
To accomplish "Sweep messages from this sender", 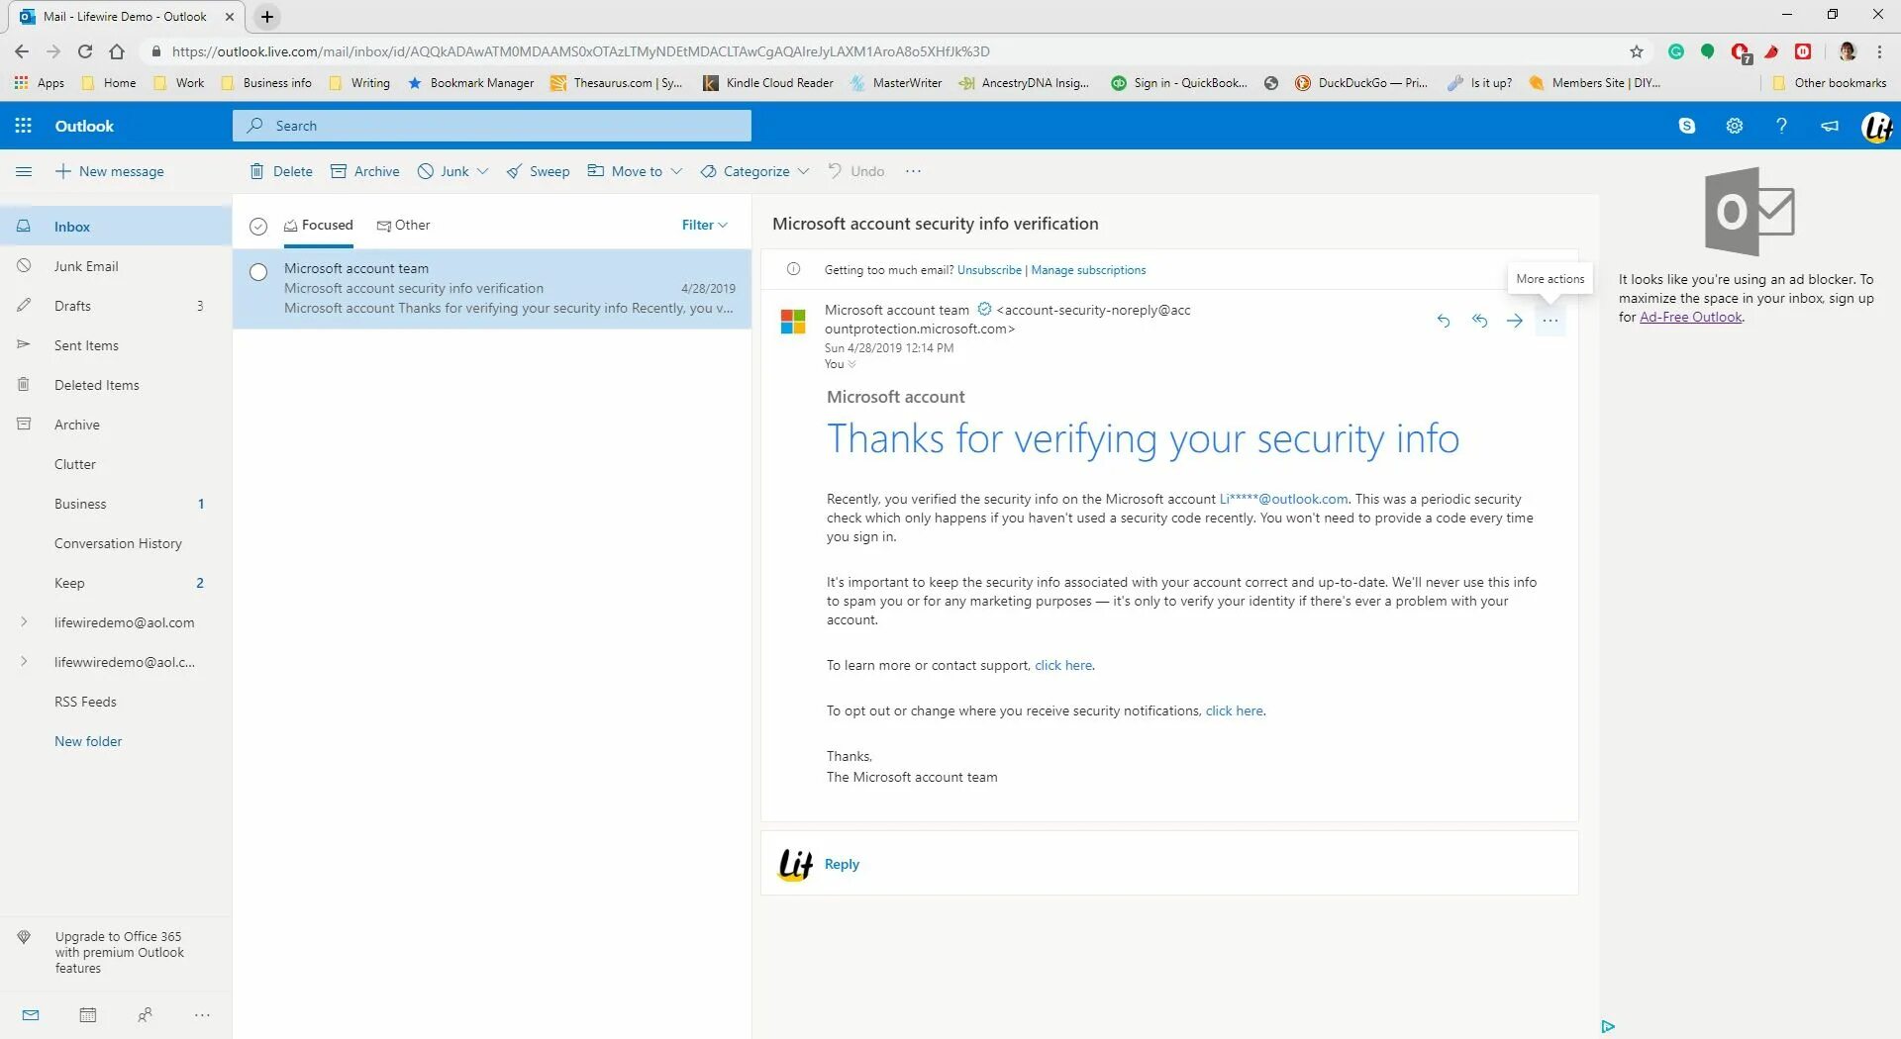I will tap(538, 171).
